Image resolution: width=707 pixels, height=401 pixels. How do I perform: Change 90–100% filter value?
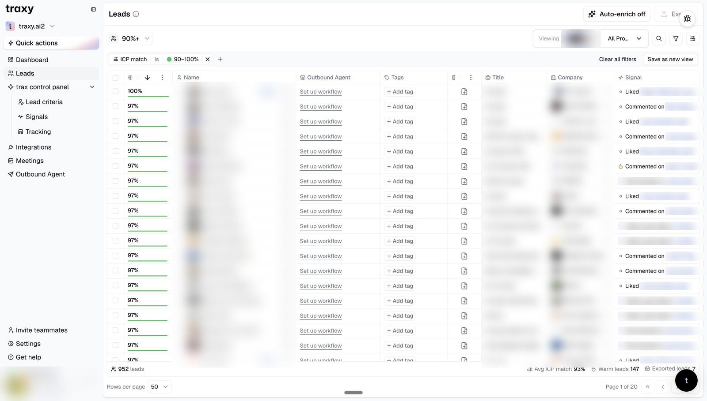182,59
